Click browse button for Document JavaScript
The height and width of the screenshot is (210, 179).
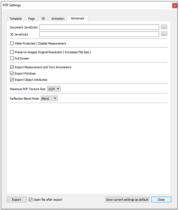[164, 27]
